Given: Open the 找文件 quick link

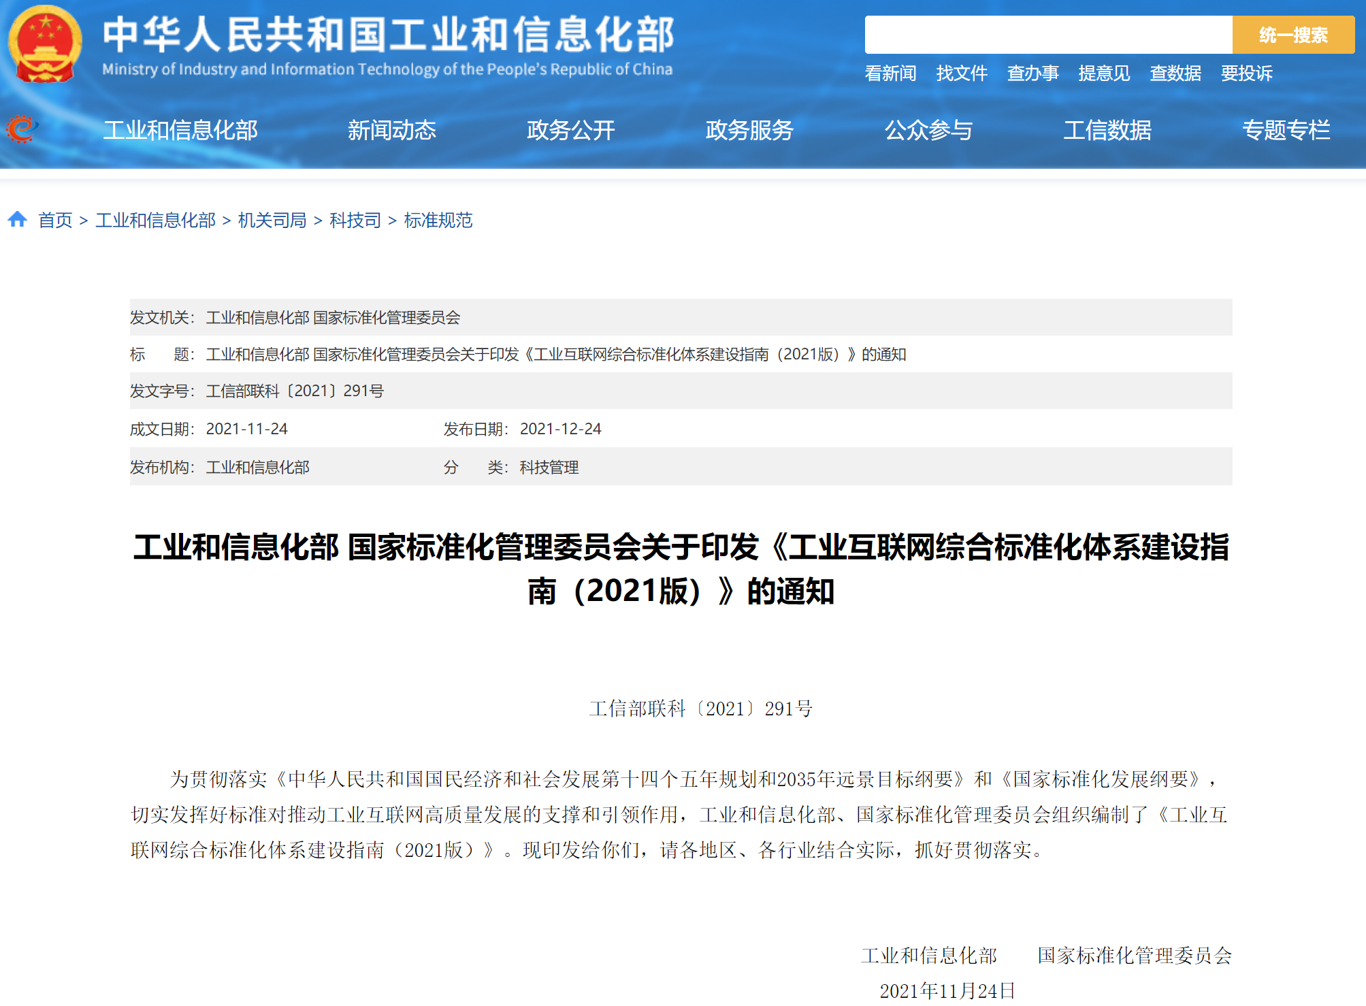Looking at the screenshot, I should click(x=962, y=73).
